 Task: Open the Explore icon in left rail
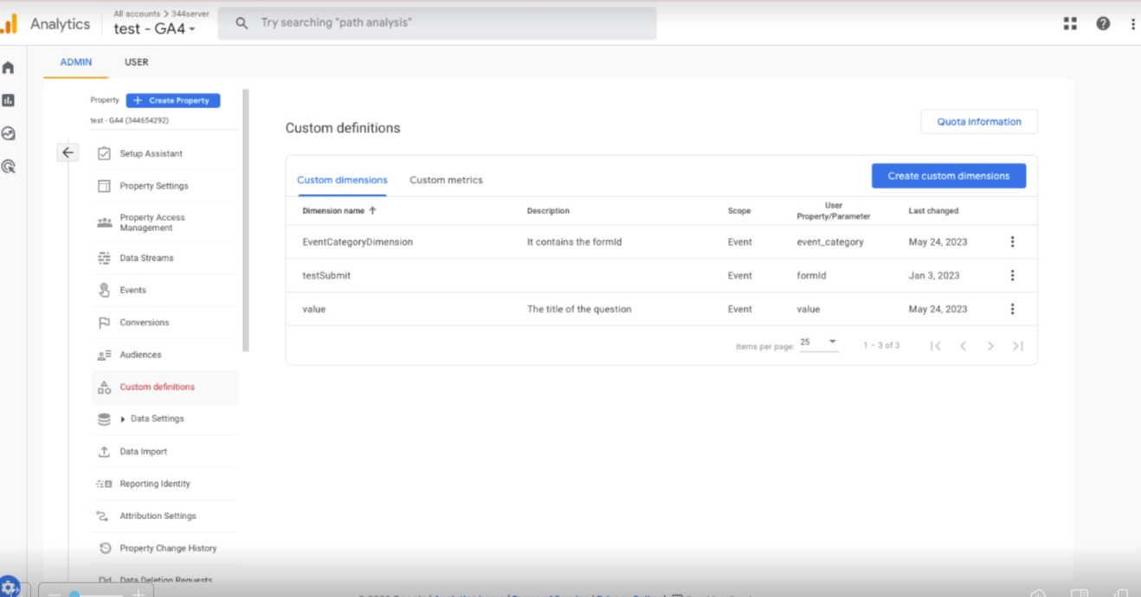click(x=9, y=134)
